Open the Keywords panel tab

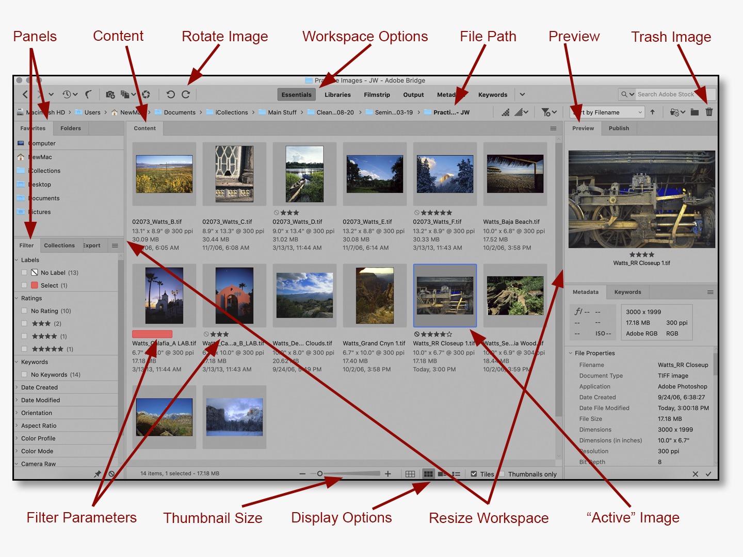[x=627, y=292]
